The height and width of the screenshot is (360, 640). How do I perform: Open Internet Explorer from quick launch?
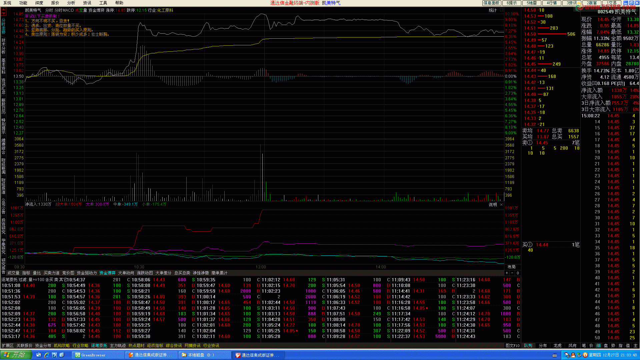click(46, 355)
